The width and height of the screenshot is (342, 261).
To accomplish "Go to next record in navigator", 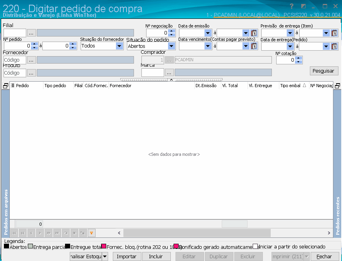I will coord(40,233).
